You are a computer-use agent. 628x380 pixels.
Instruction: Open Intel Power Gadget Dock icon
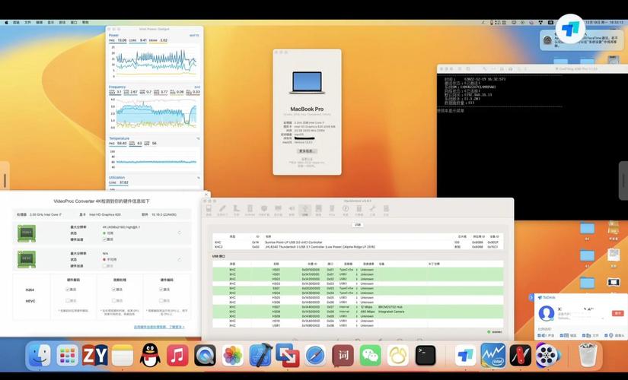pyautogui.click(x=493, y=355)
